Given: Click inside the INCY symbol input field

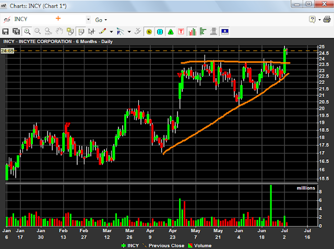Looking at the screenshot, I should point(49,19).
